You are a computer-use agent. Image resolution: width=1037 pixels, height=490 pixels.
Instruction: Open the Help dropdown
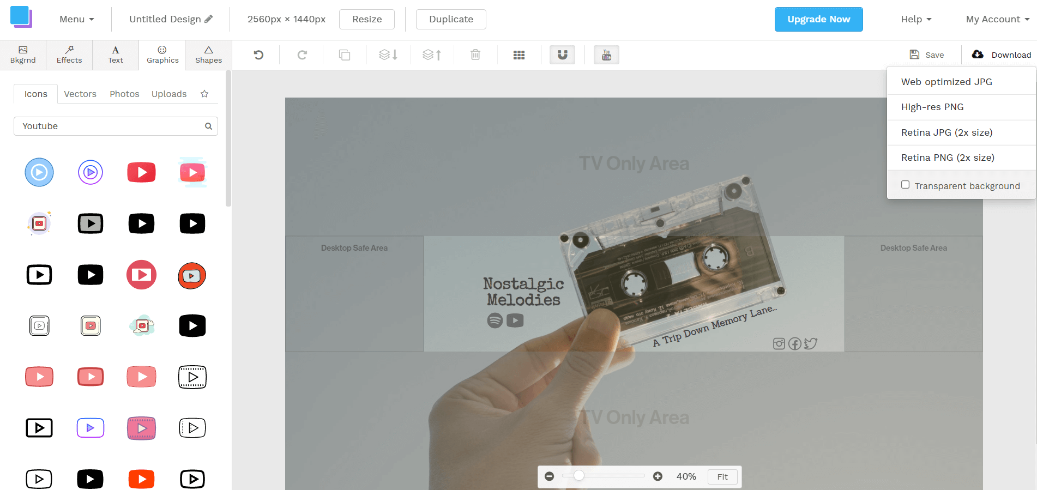pos(916,19)
